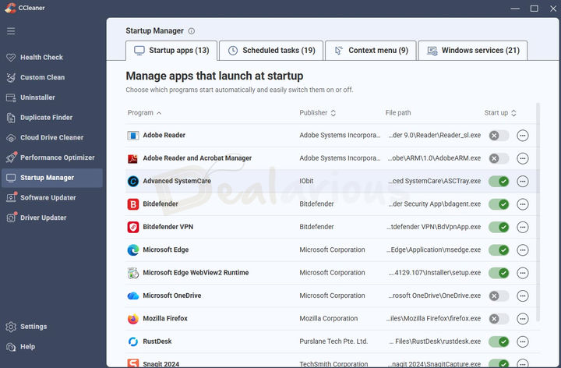Click the Startup Manager monitor icon in sidebar

click(x=11, y=178)
